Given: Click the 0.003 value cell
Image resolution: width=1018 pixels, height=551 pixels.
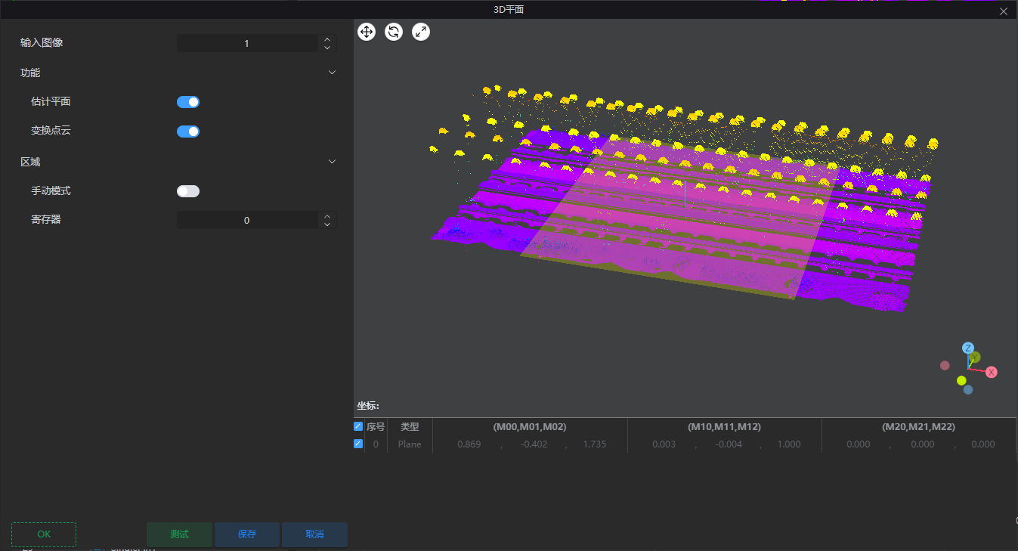Looking at the screenshot, I should point(664,444).
